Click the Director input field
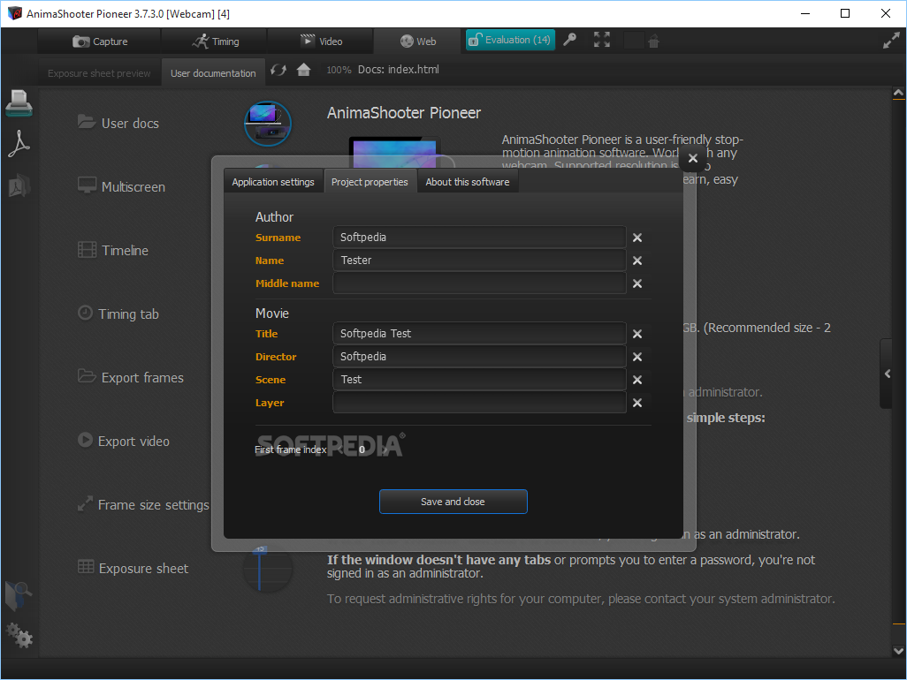This screenshot has height=680, width=907. 479,357
